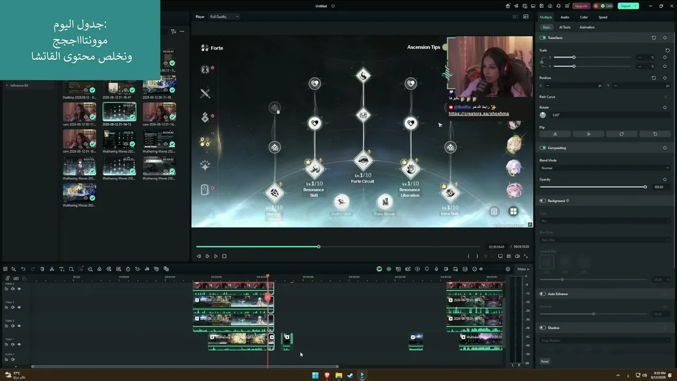Add text with the Text tool
677x381 pixels.
coord(61,269)
